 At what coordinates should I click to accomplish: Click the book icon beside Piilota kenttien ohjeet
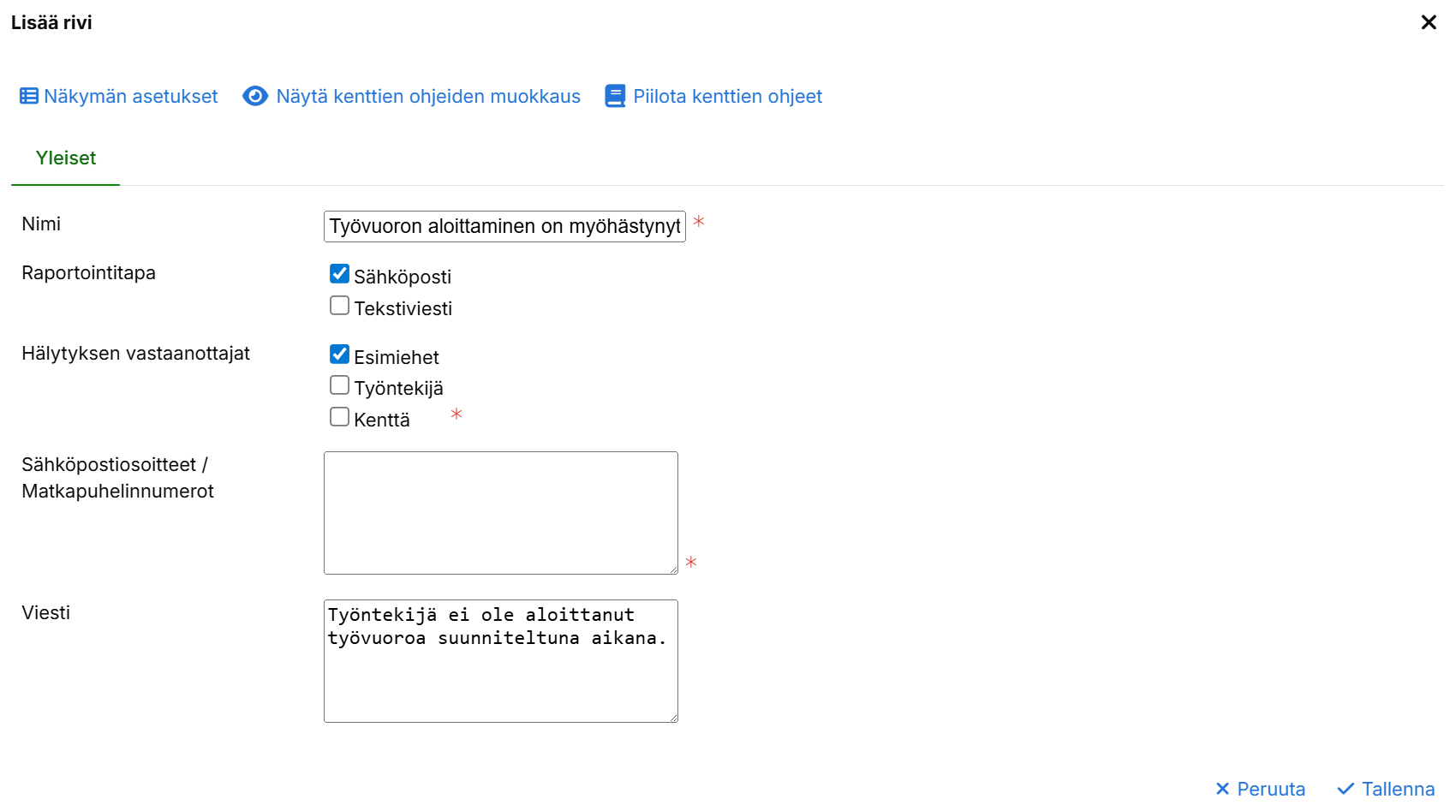click(x=615, y=96)
